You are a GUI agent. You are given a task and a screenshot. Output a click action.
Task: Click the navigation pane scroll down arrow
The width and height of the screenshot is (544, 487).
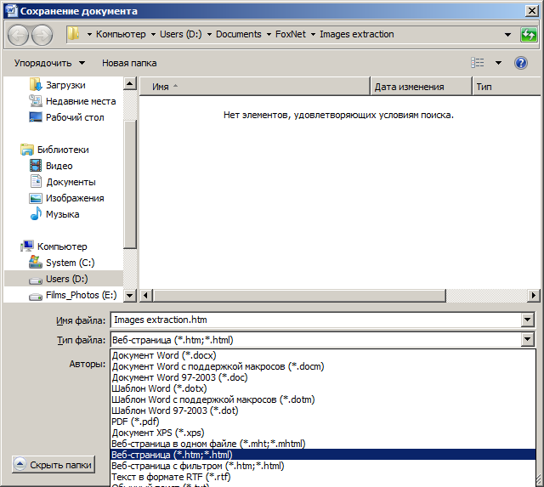tap(130, 296)
